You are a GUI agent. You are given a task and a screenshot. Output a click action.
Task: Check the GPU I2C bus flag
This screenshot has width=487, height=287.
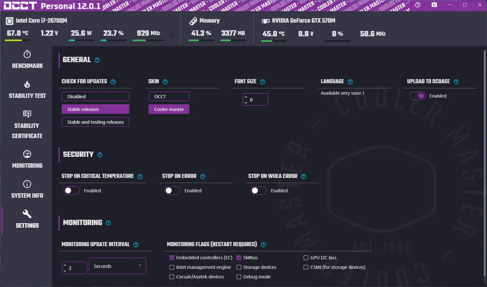306,258
